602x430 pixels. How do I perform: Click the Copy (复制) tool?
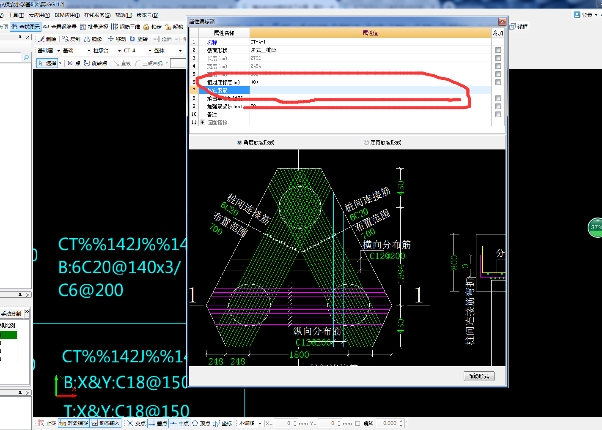coord(71,39)
